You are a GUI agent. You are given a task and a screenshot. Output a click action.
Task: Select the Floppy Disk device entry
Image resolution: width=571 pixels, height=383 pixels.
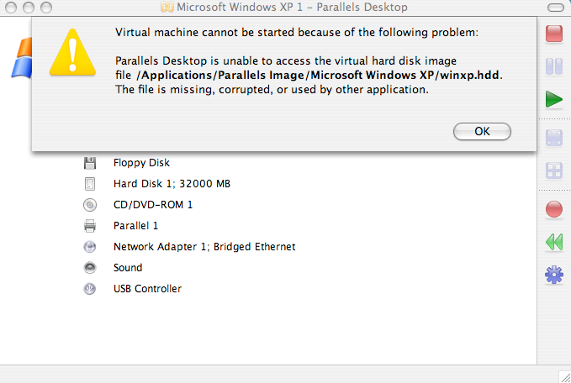pyautogui.click(x=141, y=163)
